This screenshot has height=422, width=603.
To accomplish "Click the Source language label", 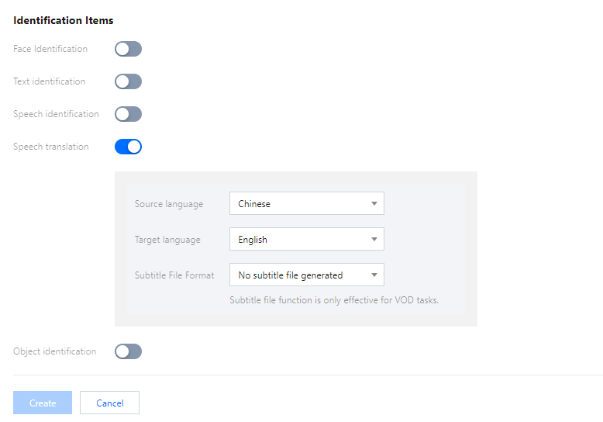I will pyautogui.click(x=169, y=204).
